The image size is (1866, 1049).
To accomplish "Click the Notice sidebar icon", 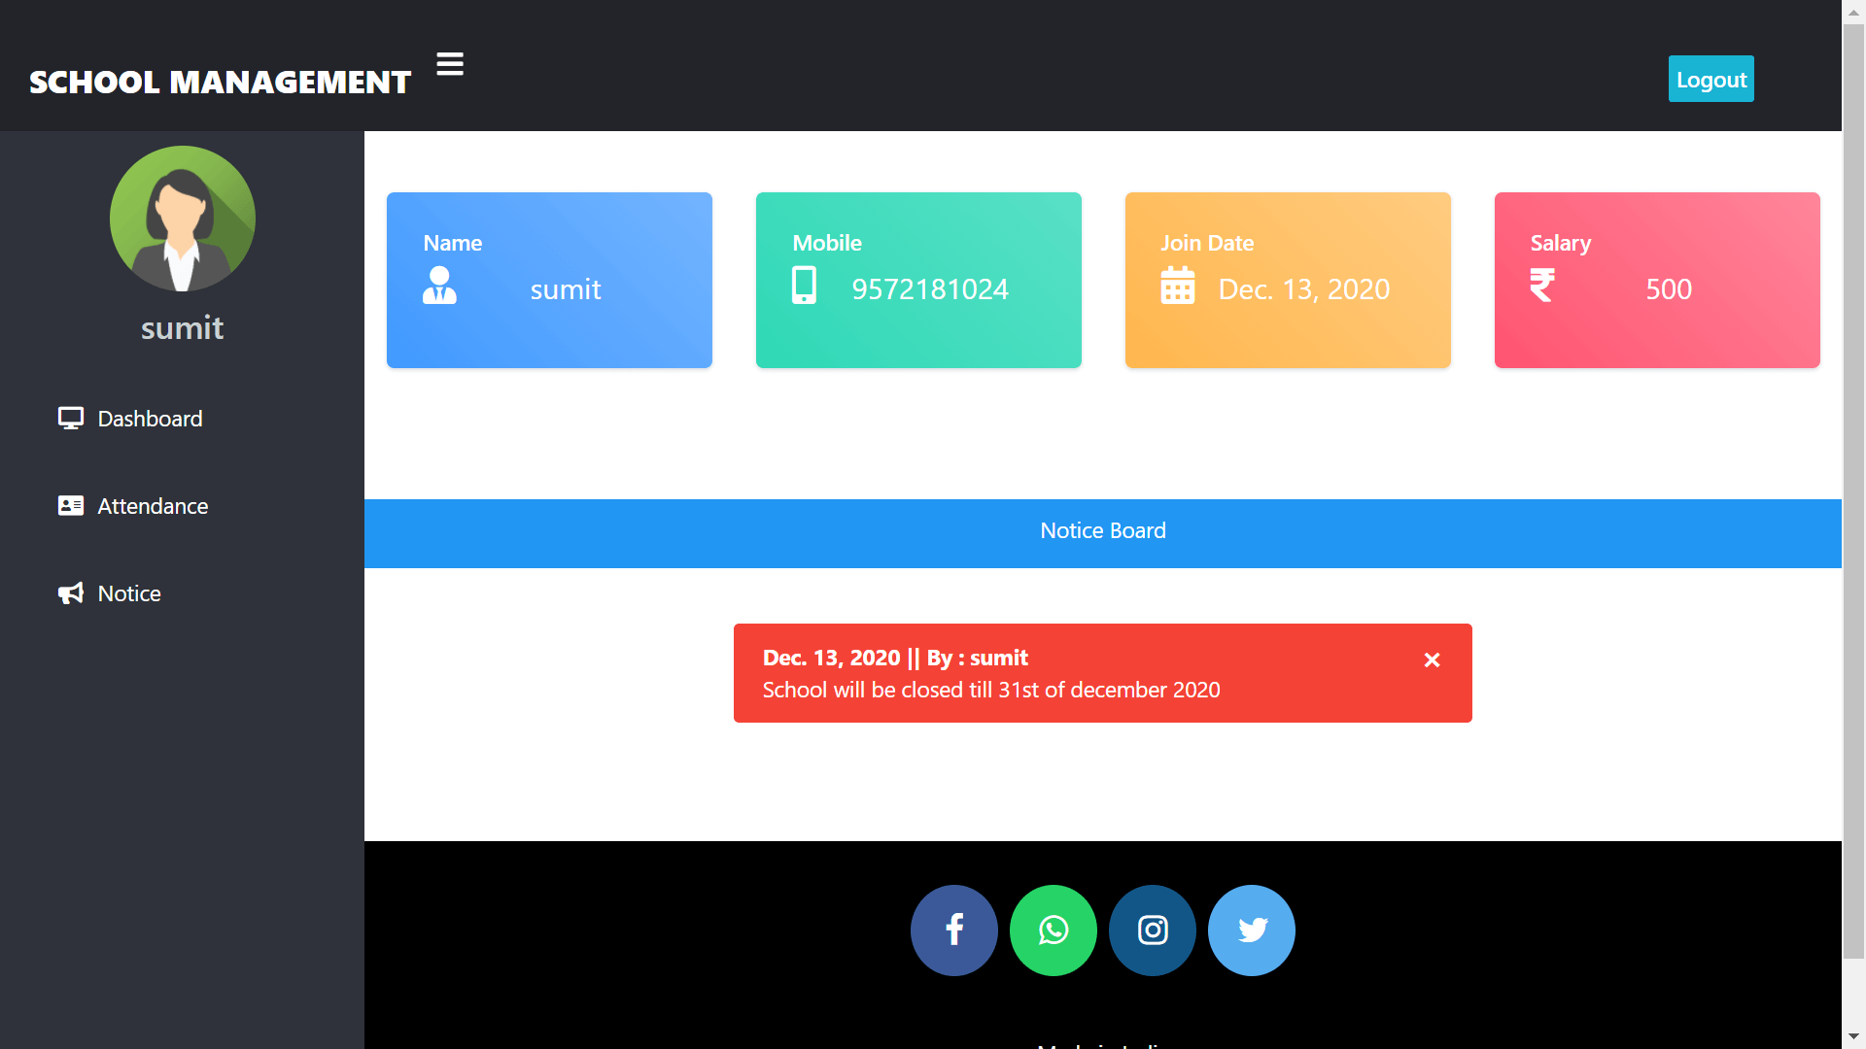I will point(71,593).
